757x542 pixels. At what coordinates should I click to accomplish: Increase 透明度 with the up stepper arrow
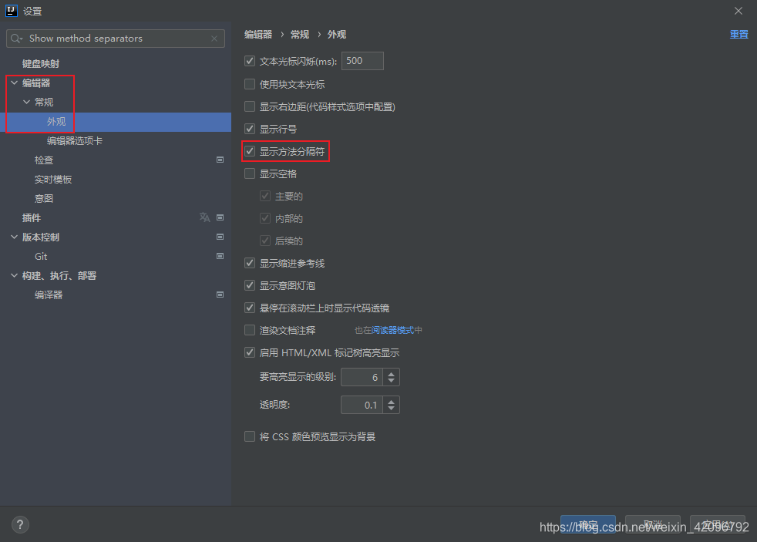click(x=390, y=401)
